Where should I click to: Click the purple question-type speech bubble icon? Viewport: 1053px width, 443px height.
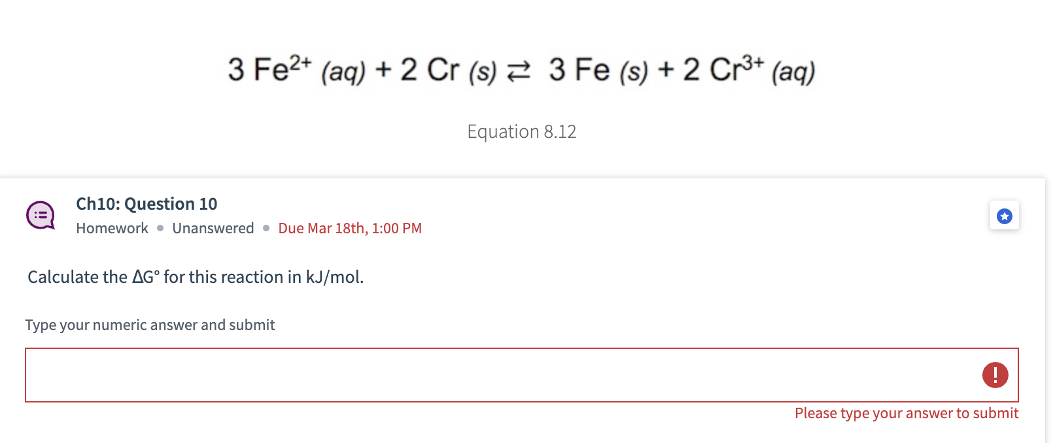point(39,215)
